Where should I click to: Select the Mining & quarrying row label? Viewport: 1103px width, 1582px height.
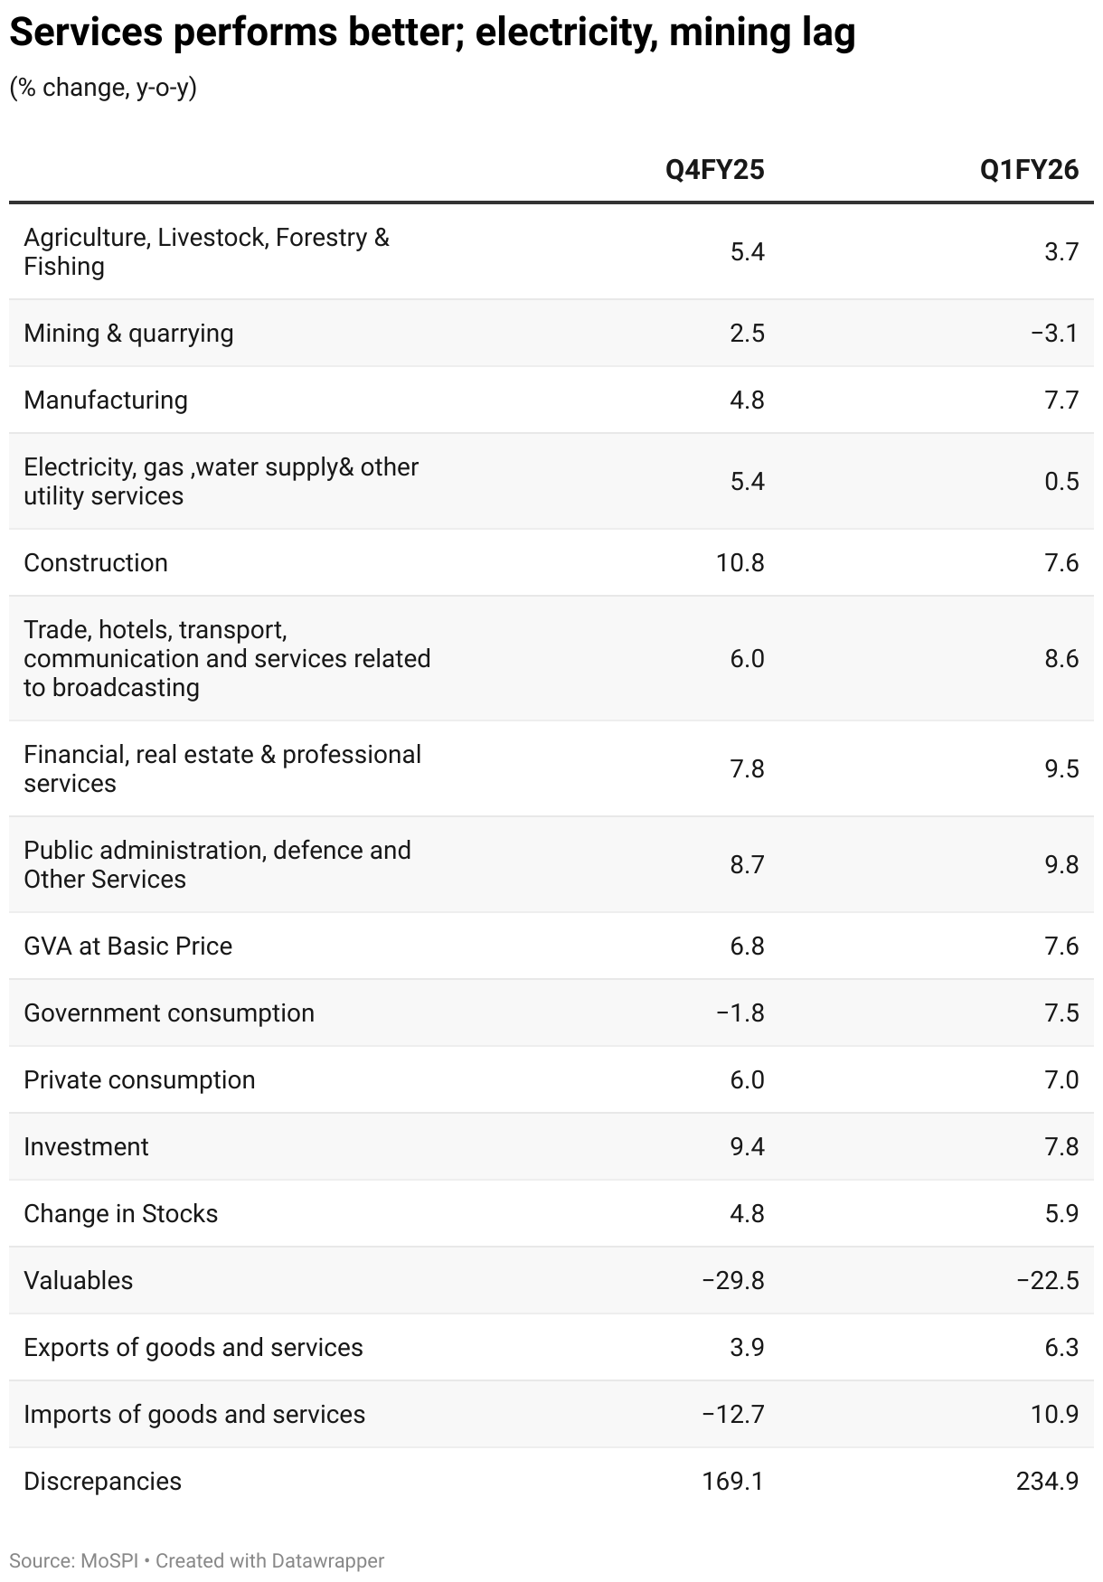pyautogui.click(x=128, y=334)
